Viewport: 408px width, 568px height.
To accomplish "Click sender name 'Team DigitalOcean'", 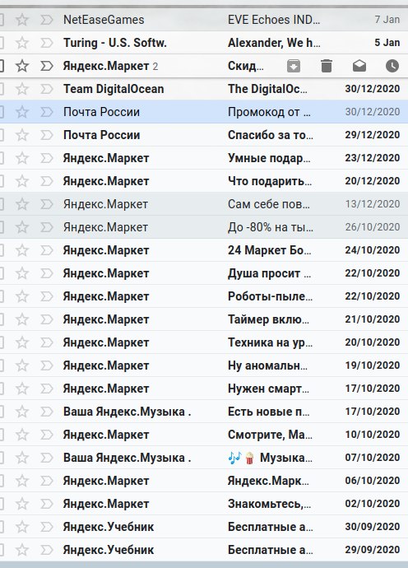I will (x=114, y=89).
